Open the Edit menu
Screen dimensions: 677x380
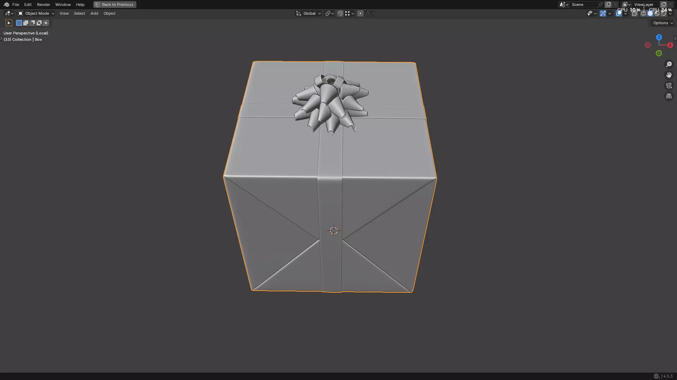click(x=28, y=5)
